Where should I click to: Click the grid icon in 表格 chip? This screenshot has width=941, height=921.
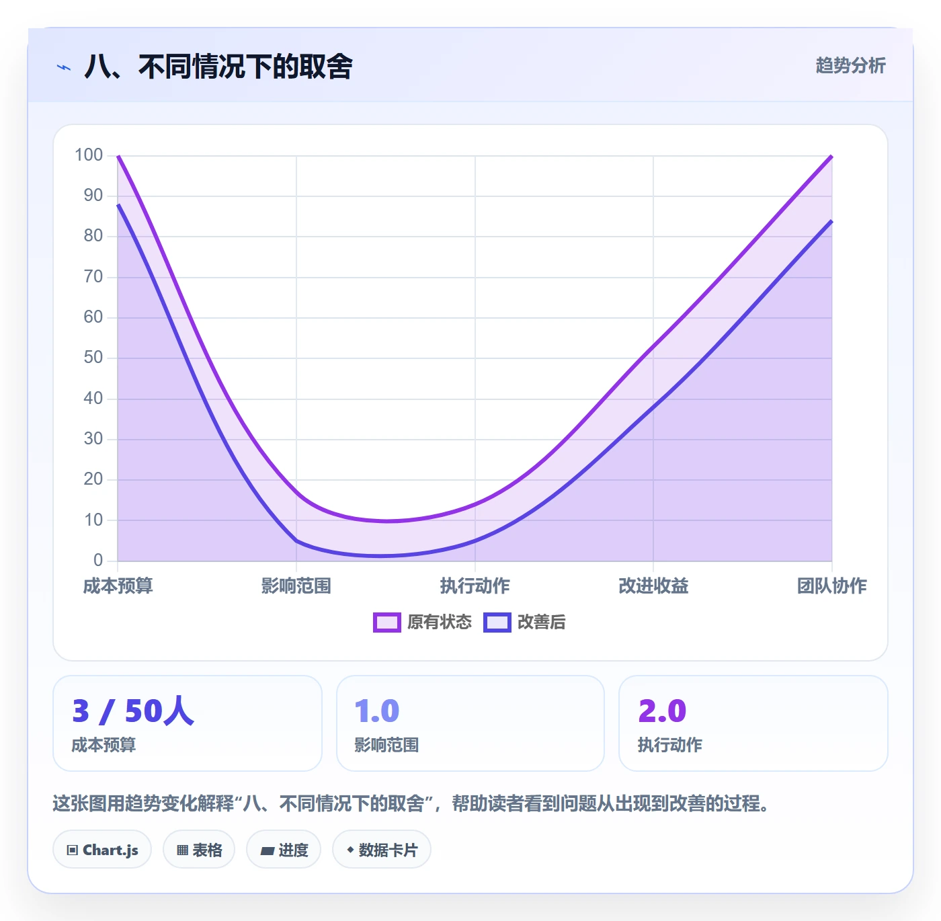coord(182,850)
